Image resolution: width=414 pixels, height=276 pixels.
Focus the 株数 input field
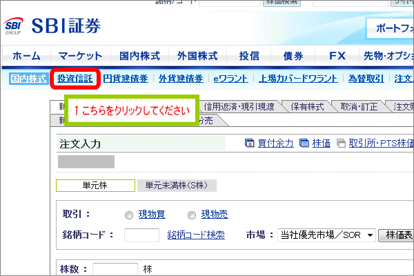(x=115, y=269)
